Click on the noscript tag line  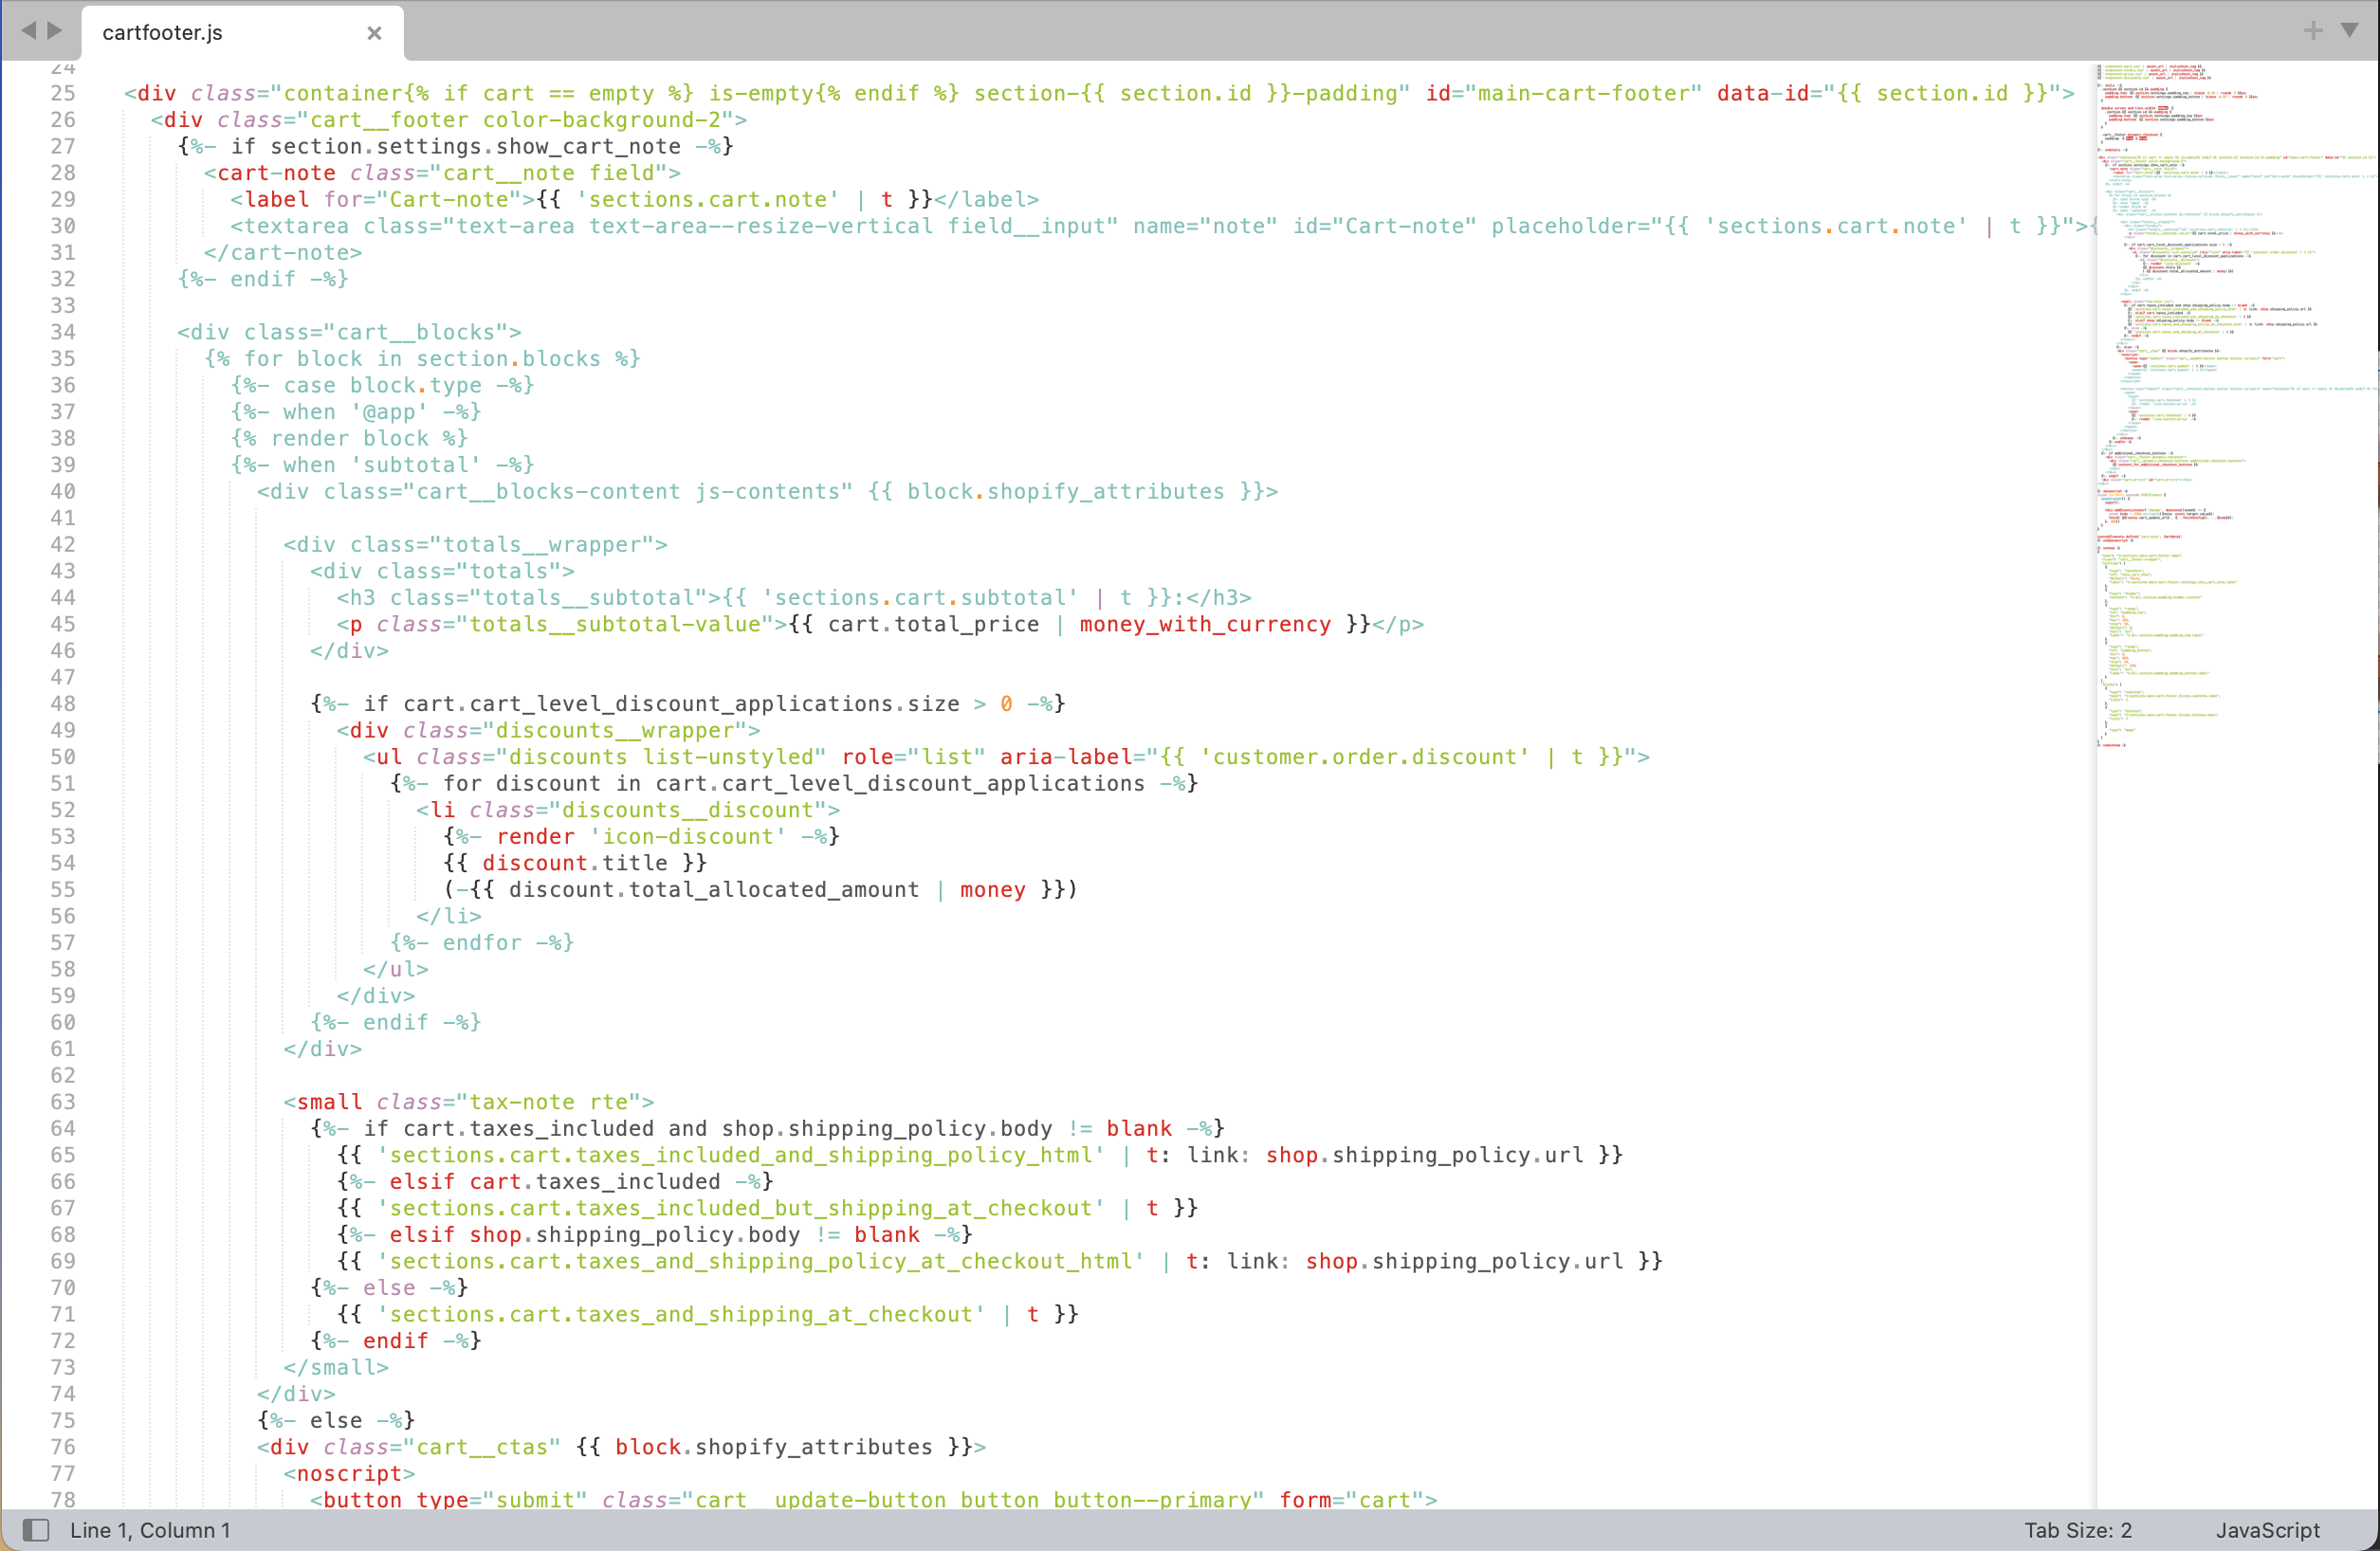tap(349, 1474)
